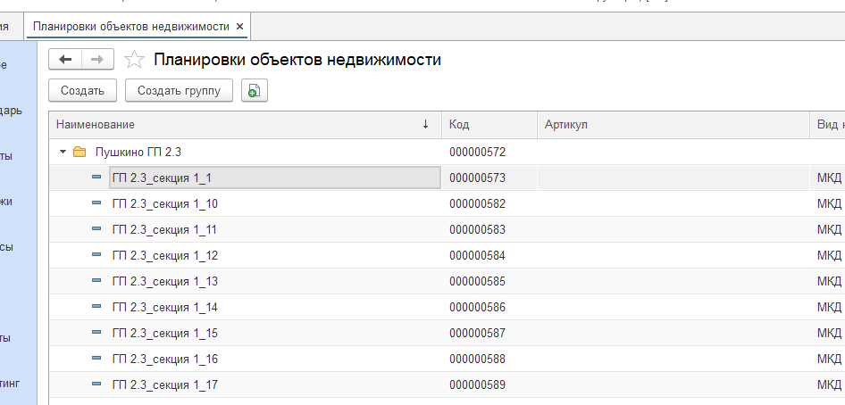Screen dimensions: 845x405
Task: Collapse the Пушкино ГП 2.3 group
Action: point(63,153)
